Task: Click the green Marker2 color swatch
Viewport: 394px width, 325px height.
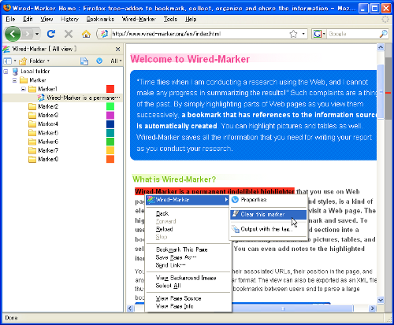Action: point(110,106)
